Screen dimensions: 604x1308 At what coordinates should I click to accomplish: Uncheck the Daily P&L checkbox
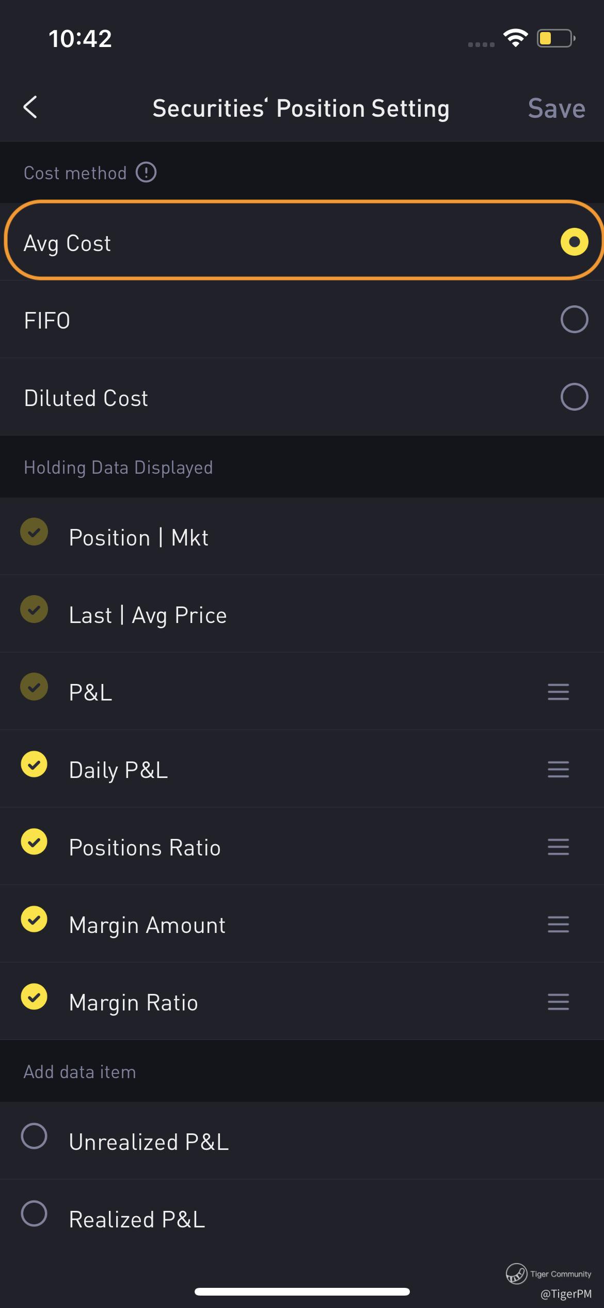coord(34,765)
